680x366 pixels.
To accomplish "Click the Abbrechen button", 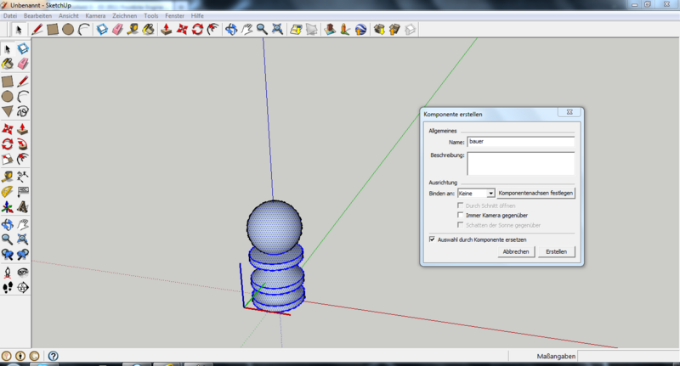I will pyautogui.click(x=516, y=252).
